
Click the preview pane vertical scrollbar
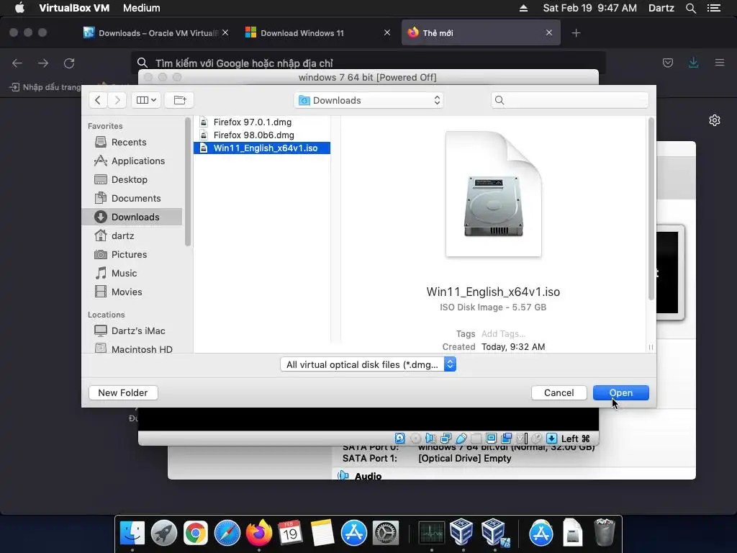(651, 210)
